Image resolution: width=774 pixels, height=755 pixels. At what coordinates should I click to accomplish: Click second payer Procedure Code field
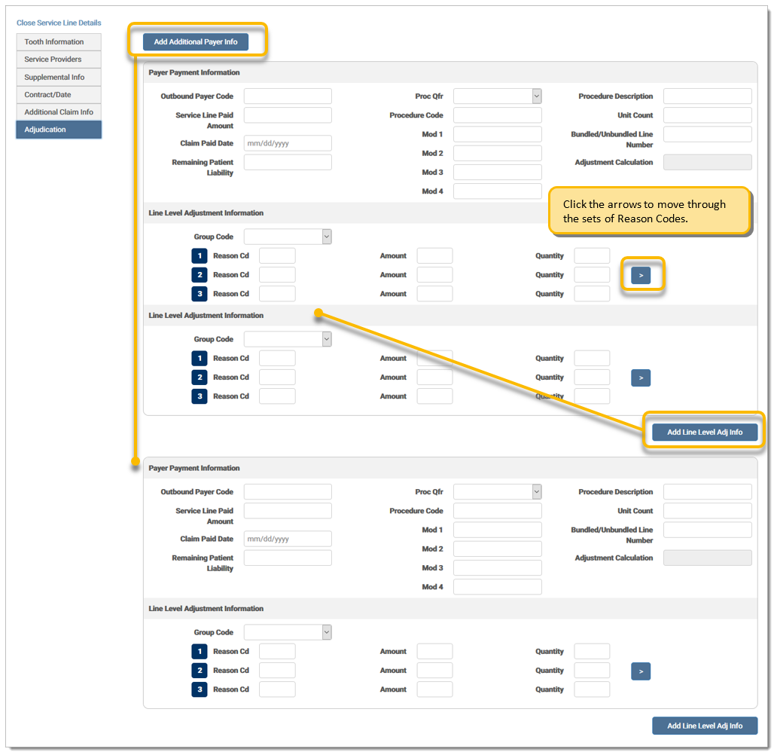497,510
